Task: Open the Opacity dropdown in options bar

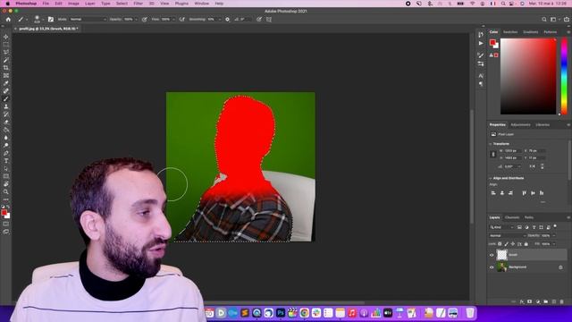Action: (137, 20)
